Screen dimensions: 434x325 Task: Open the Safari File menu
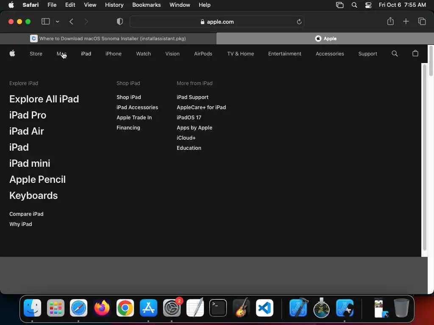[x=52, y=5]
